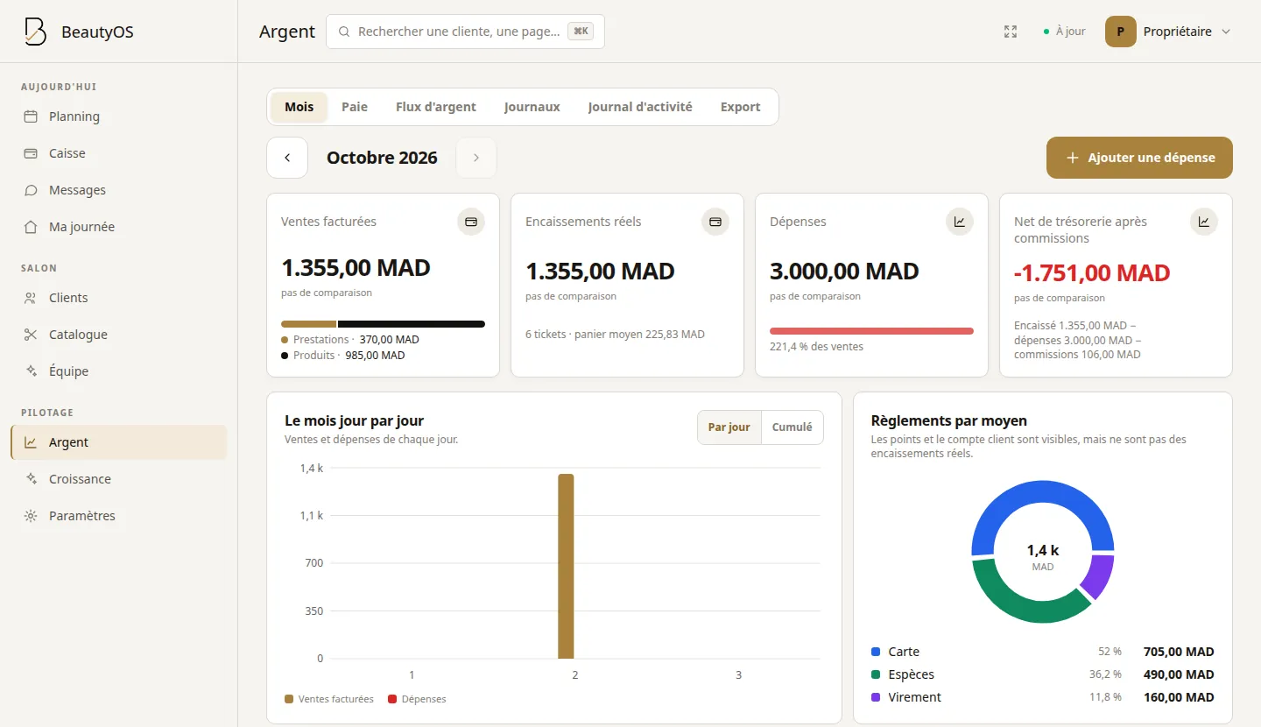Click the card icon on Encaissements réels
Viewport: 1261px width, 727px height.
[x=715, y=222]
